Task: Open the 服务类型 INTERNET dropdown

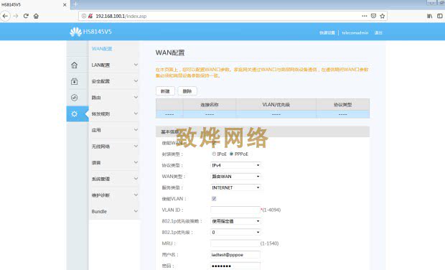Action: click(x=235, y=187)
